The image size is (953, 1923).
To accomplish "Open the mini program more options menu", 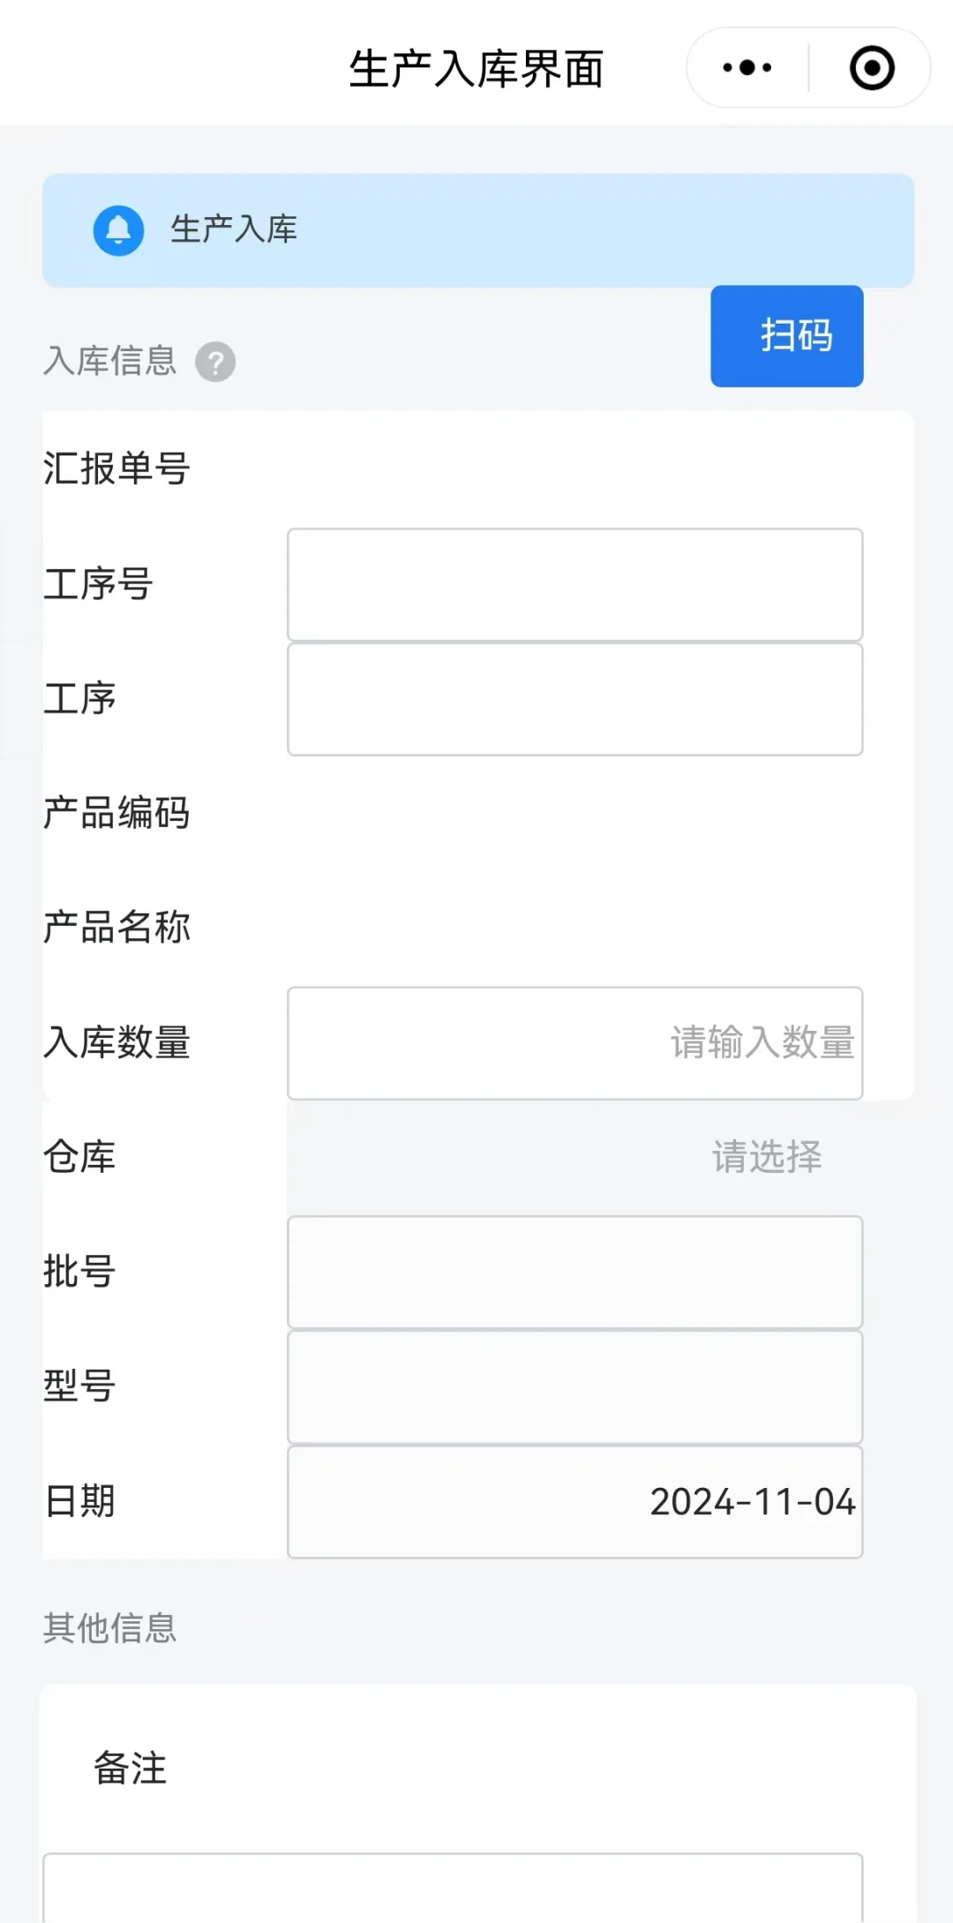I will [747, 68].
